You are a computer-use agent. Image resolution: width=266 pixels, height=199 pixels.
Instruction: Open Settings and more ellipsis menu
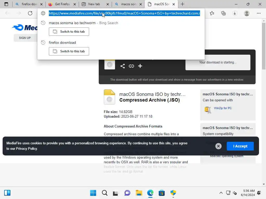point(258,13)
